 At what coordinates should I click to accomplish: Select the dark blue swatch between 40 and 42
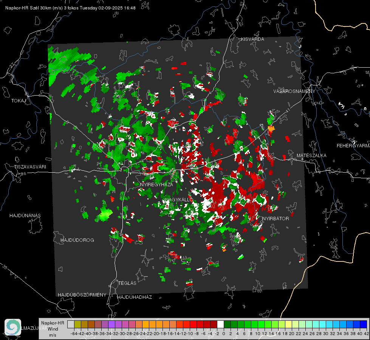point(364,324)
